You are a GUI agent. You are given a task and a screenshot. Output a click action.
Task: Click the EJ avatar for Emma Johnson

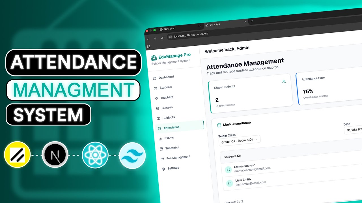[228, 170]
